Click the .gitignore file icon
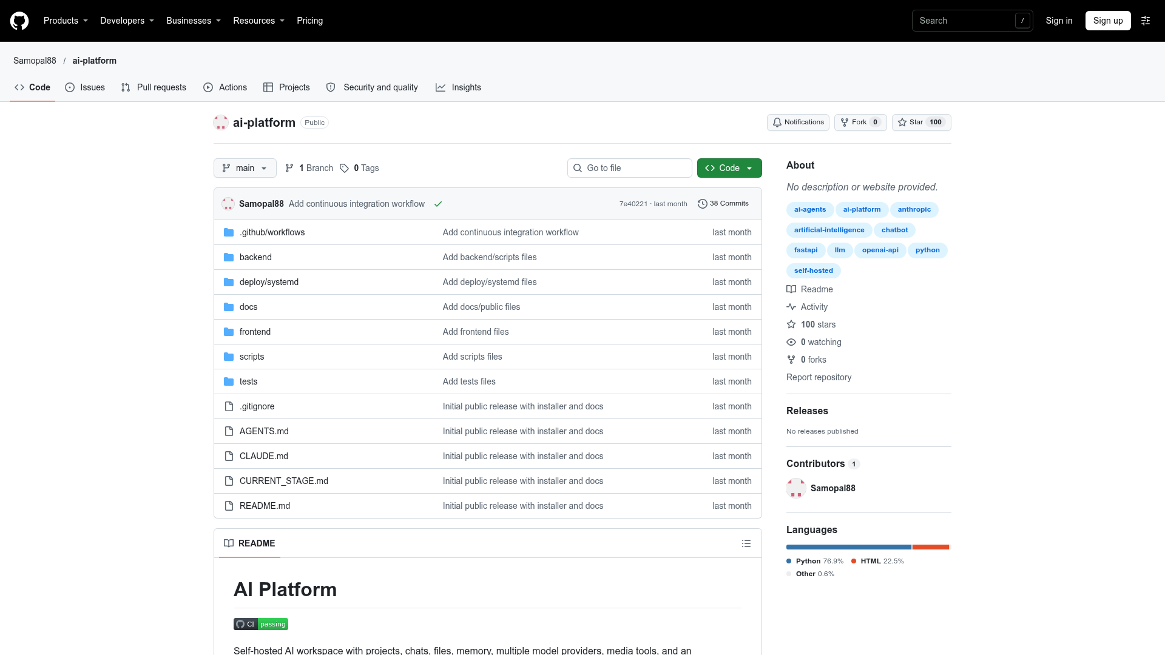Image resolution: width=1165 pixels, height=655 pixels. click(229, 406)
